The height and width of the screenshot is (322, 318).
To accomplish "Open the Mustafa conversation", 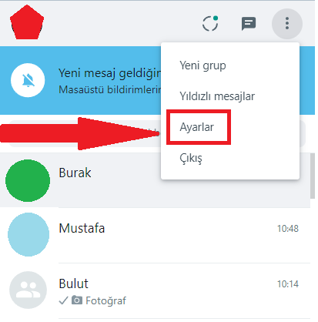I will pyautogui.click(x=155, y=235).
